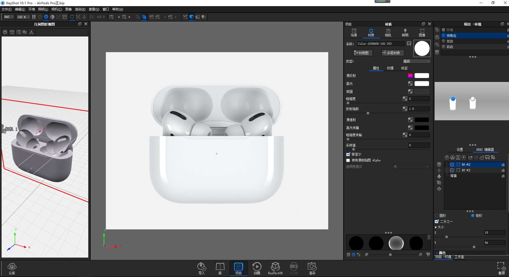Toggle GPU mode in the toolbar
Viewport: 509px width, 277px height.
[x=46, y=17]
